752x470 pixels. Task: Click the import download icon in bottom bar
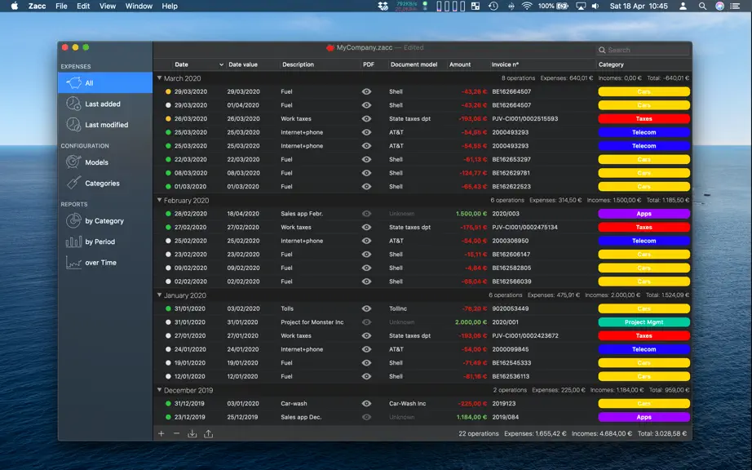(x=192, y=433)
